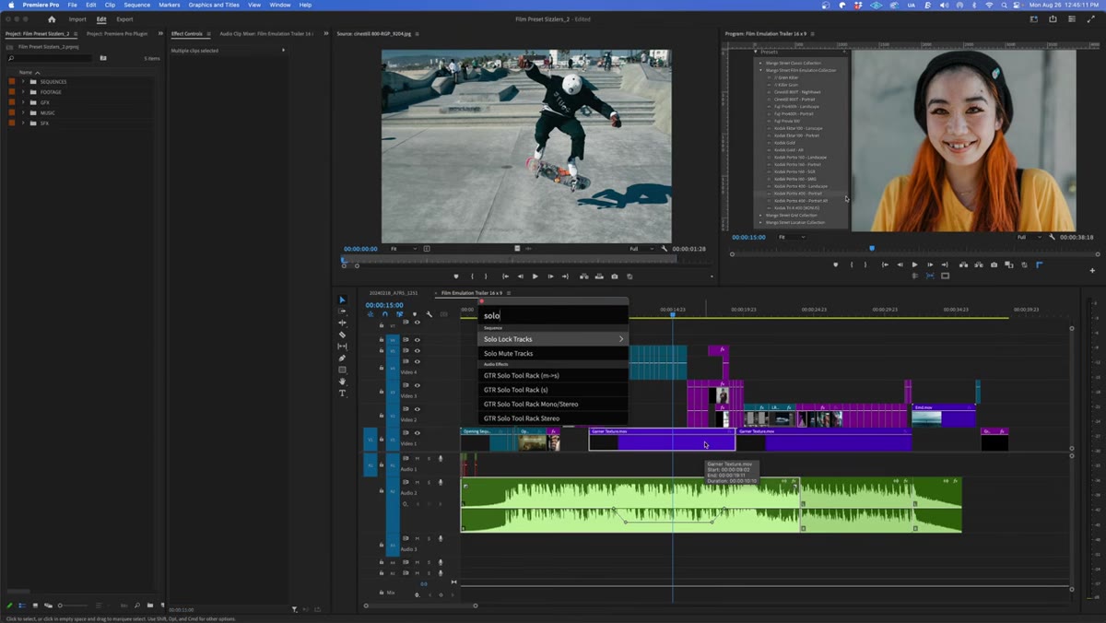Click the Source monitor timecode 00:00:00:00

click(x=360, y=249)
